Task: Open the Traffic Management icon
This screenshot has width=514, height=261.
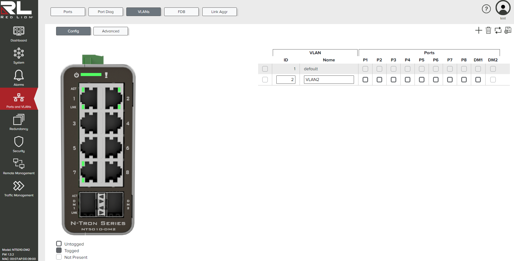Action: 19,186
